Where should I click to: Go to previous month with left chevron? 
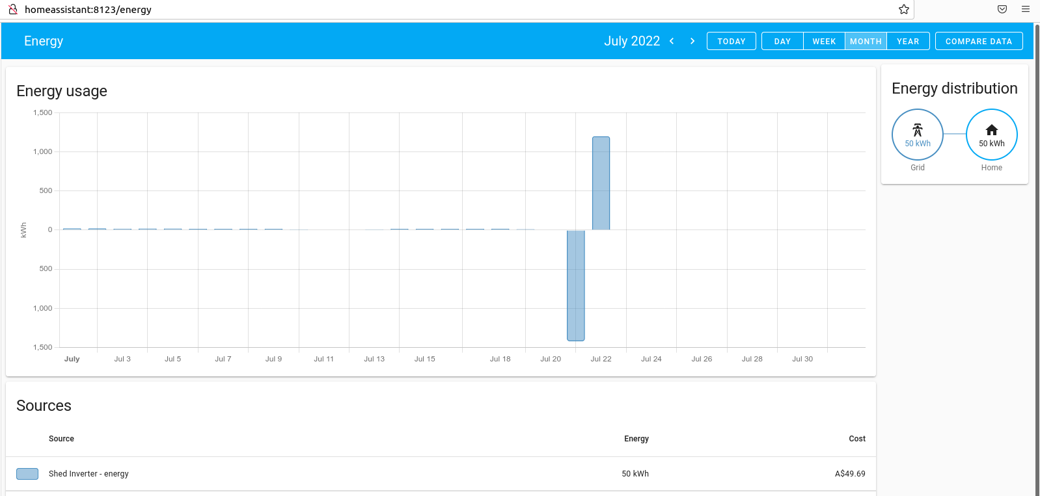click(x=672, y=41)
